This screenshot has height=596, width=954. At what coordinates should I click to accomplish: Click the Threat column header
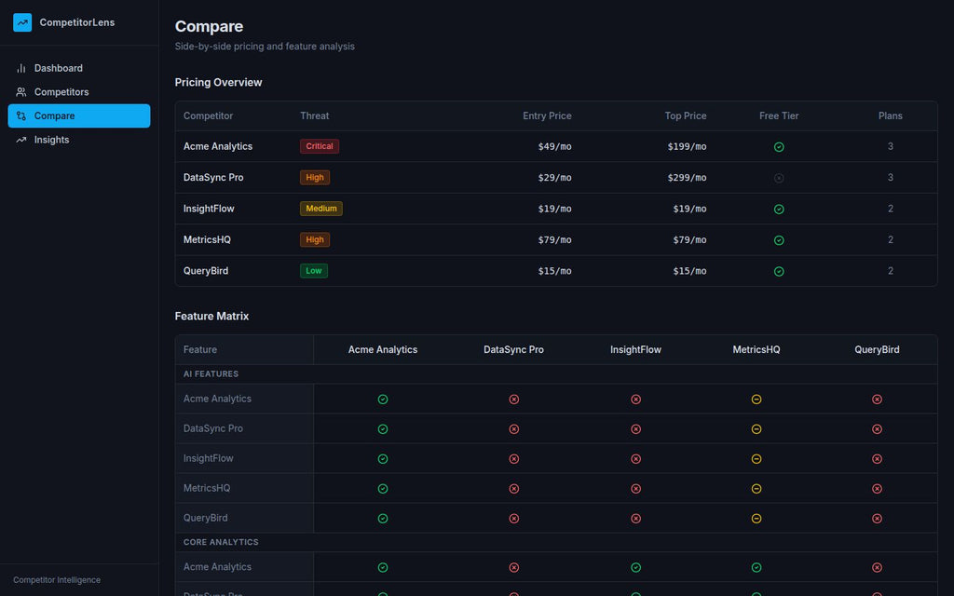(x=314, y=116)
